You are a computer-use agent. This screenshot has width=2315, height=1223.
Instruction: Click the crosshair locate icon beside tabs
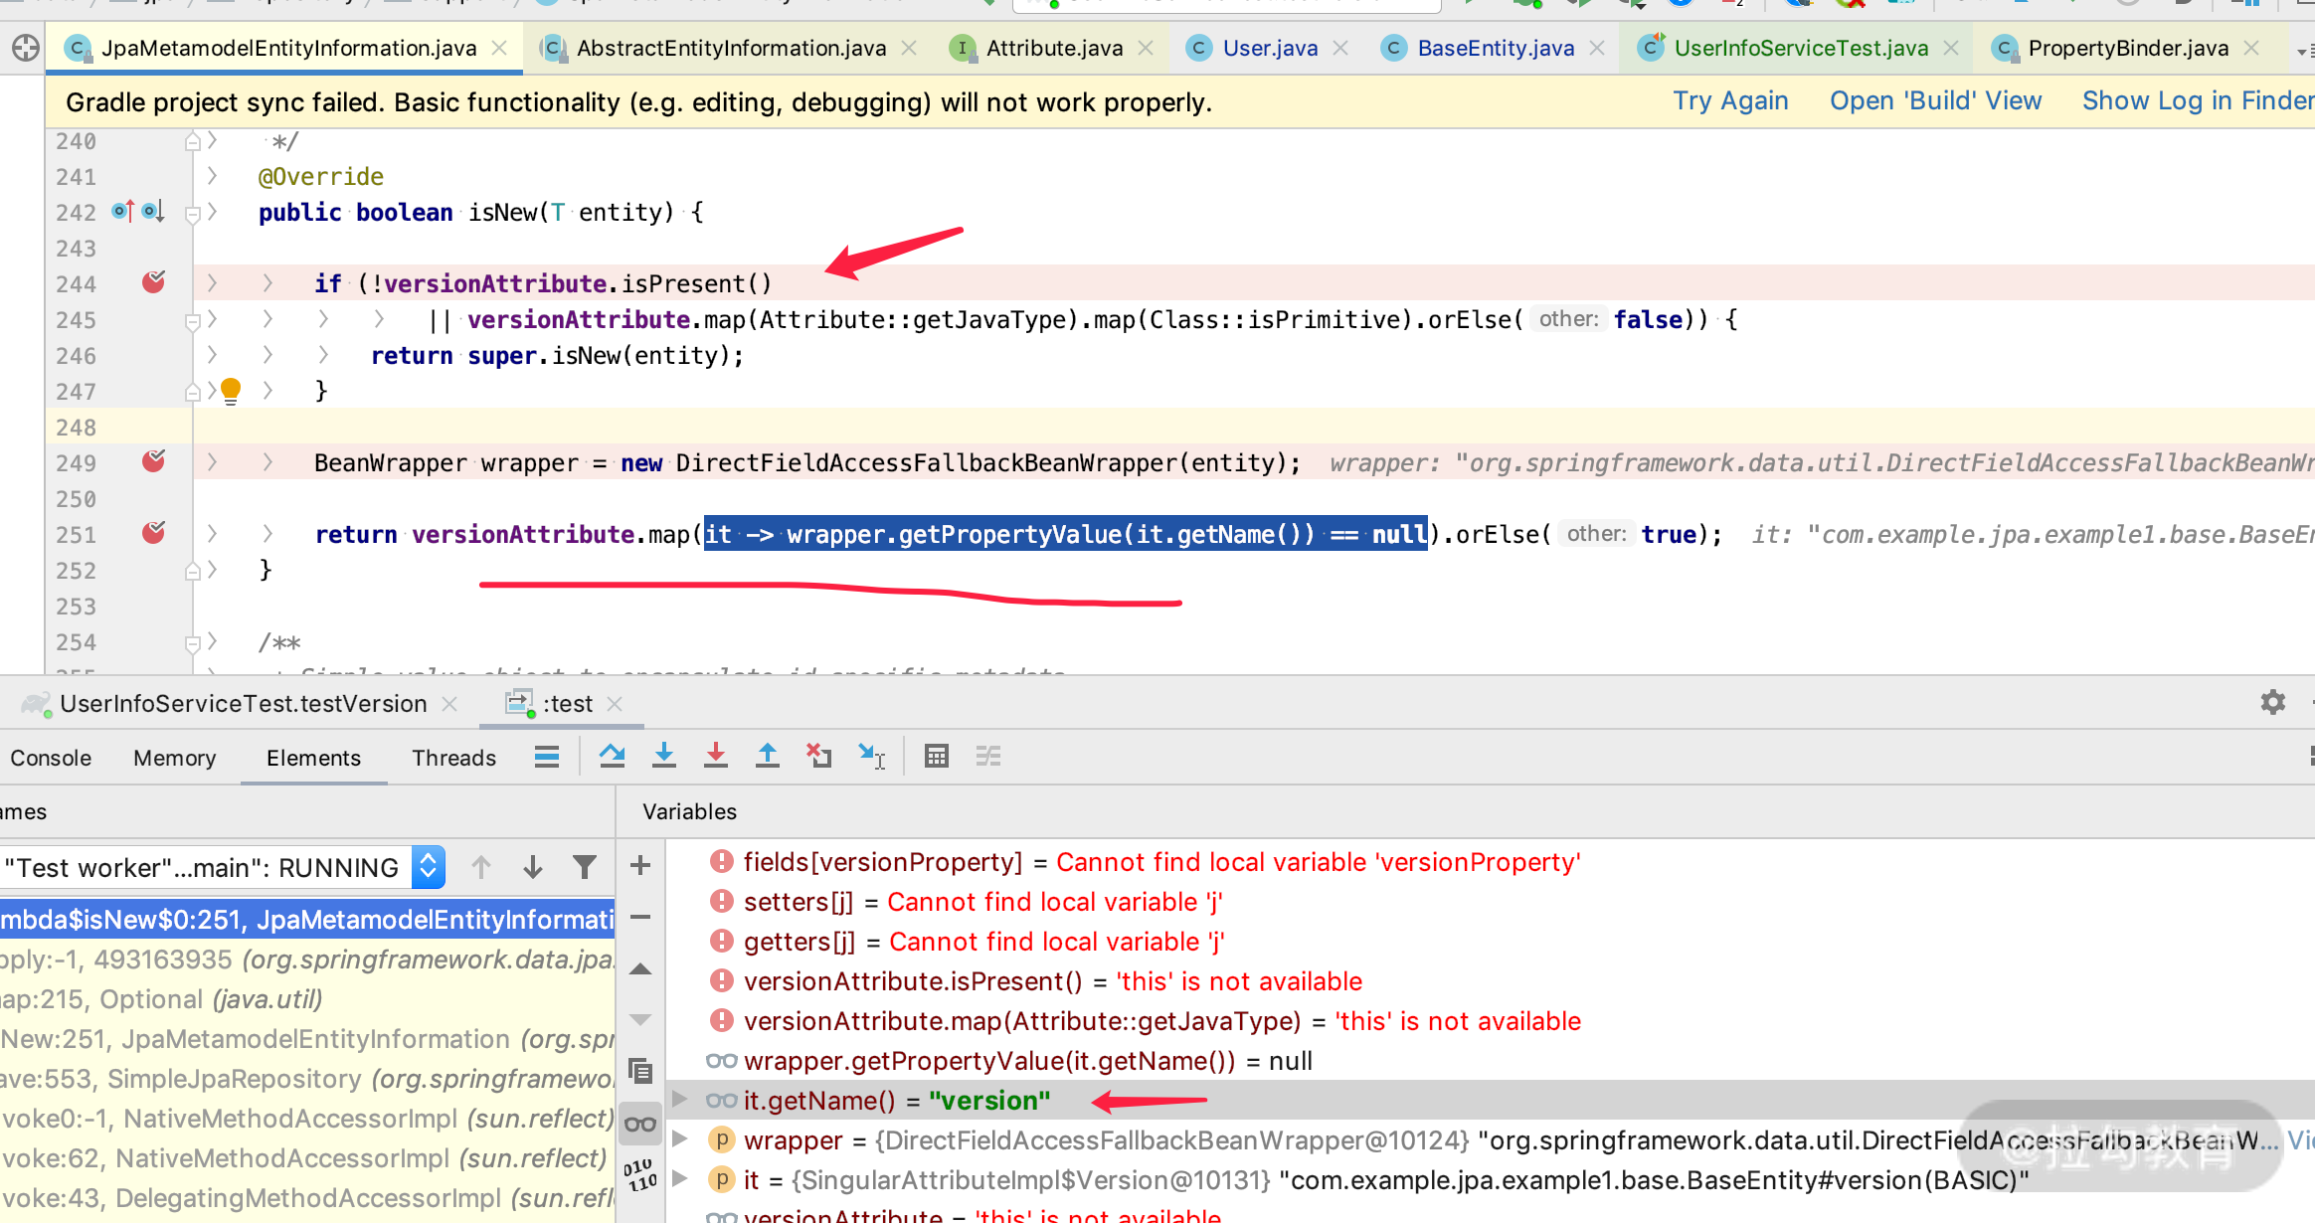[26, 48]
